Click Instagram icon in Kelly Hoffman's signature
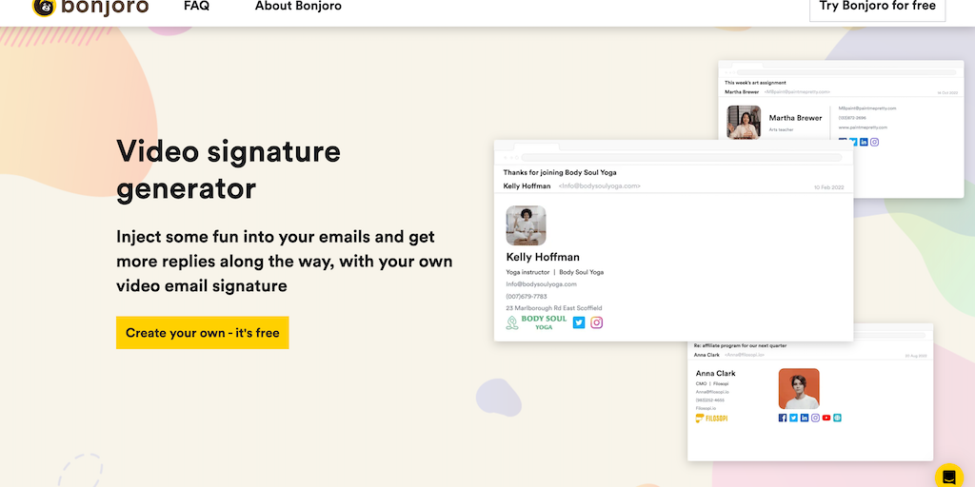Viewport: 975px width, 487px height. tap(597, 322)
